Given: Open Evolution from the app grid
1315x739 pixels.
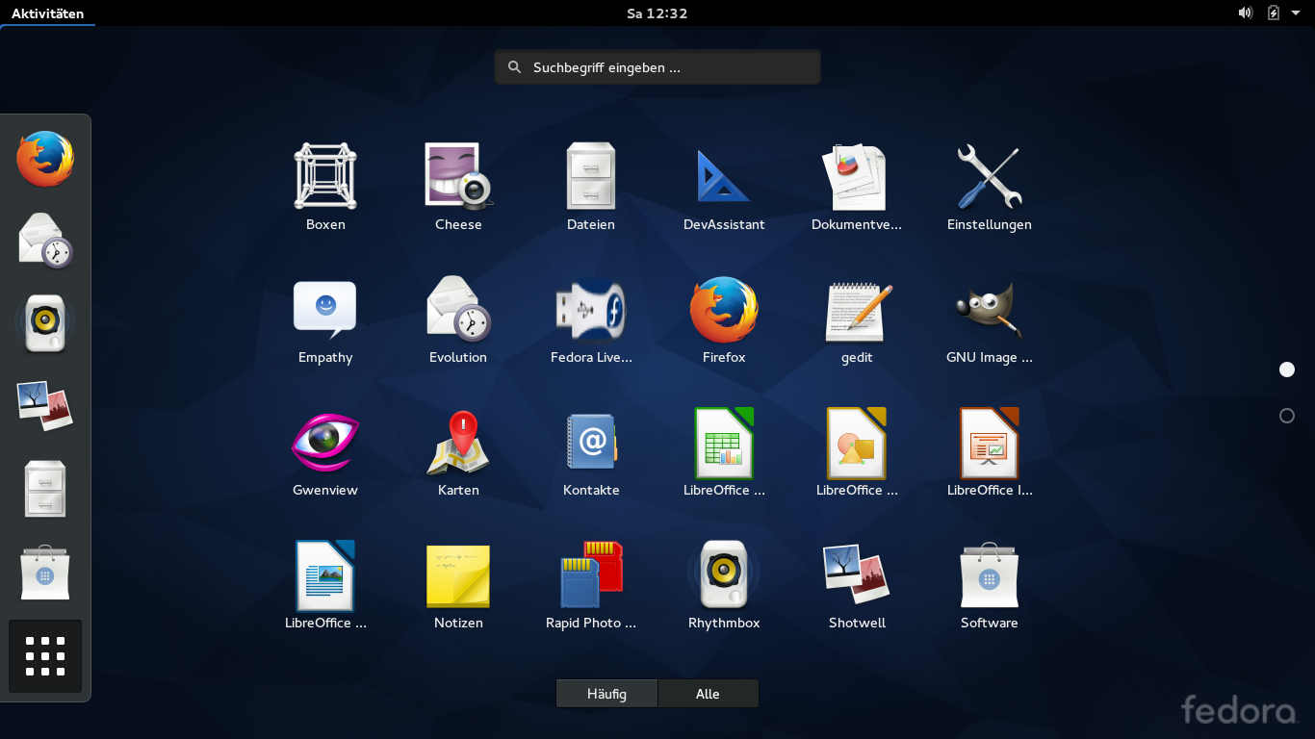Looking at the screenshot, I should pyautogui.click(x=458, y=310).
